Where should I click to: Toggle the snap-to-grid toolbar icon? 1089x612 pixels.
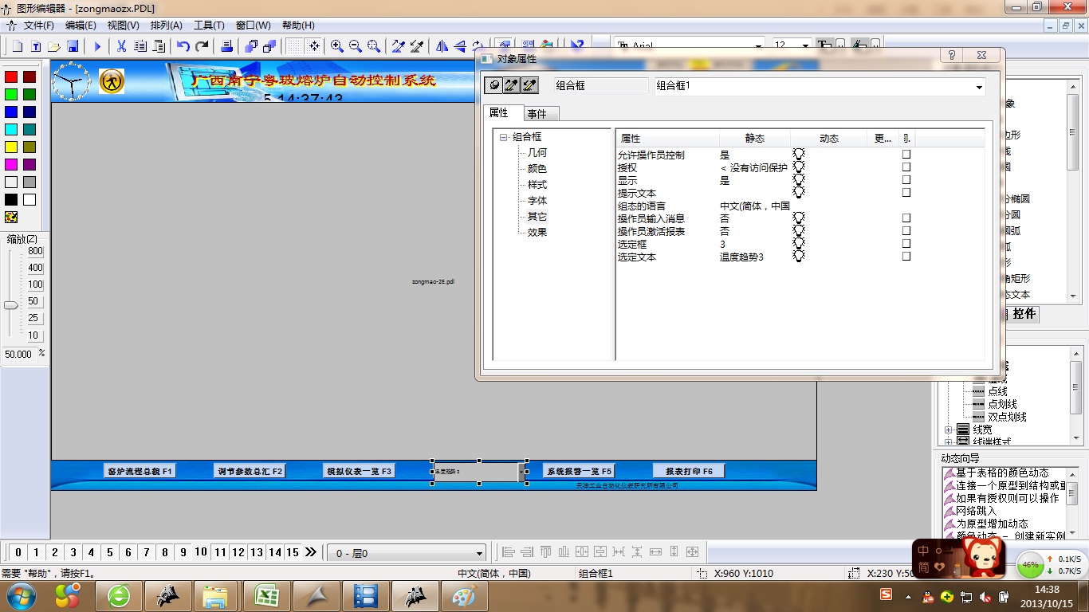click(x=314, y=46)
